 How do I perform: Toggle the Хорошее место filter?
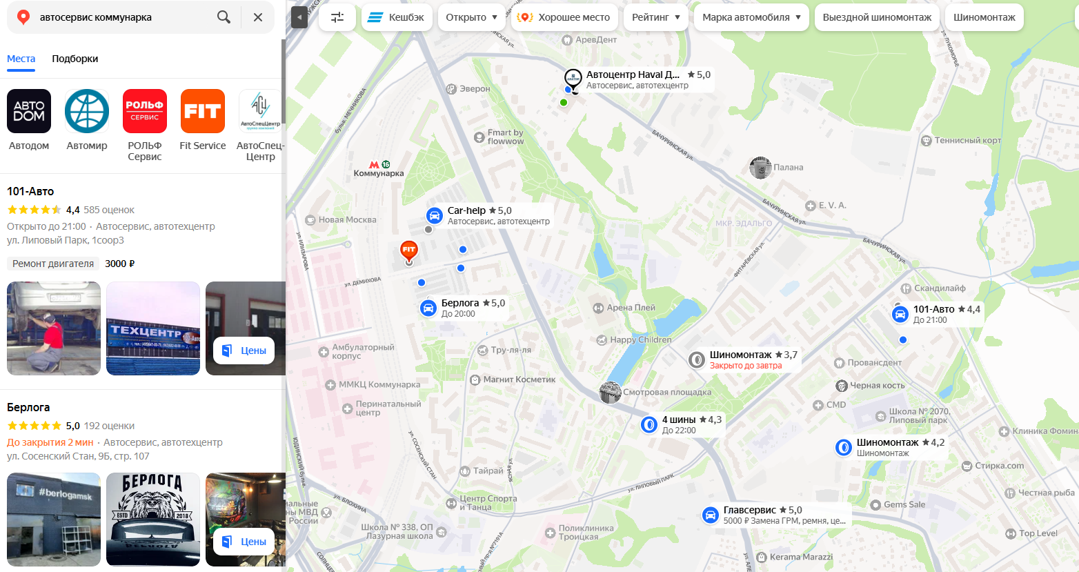564,17
